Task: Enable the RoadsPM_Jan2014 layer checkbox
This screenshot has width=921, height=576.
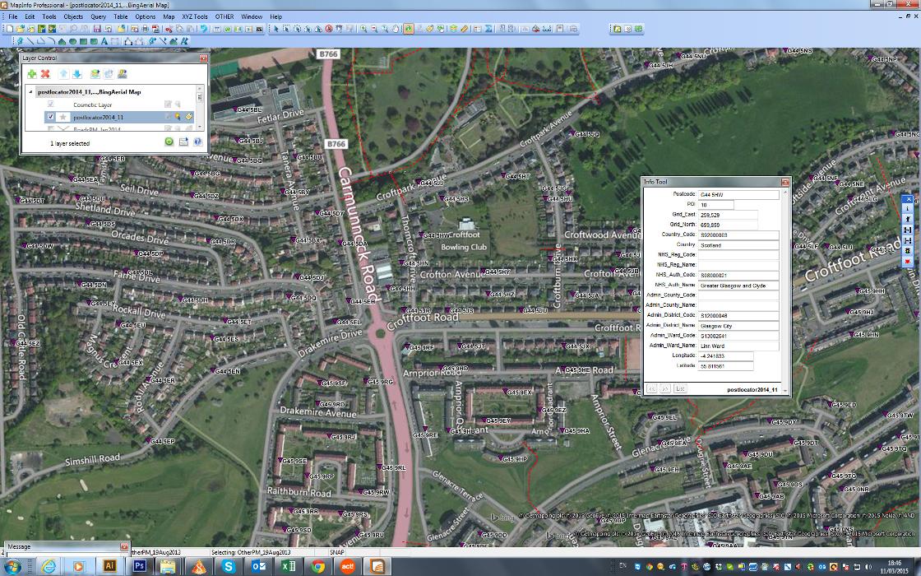Action: (x=51, y=128)
